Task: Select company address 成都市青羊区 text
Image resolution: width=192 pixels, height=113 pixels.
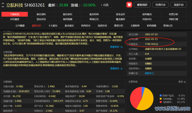Action: click(163, 49)
